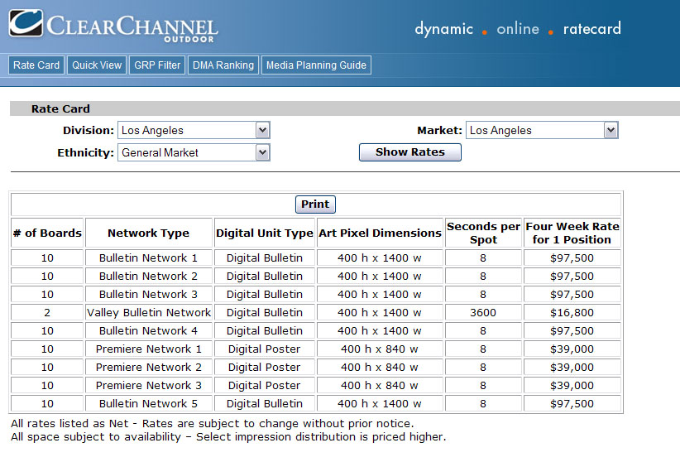The width and height of the screenshot is (680, 462).
Task: Click the '$16,800' rate cell
Action: [x=572, y=313]
